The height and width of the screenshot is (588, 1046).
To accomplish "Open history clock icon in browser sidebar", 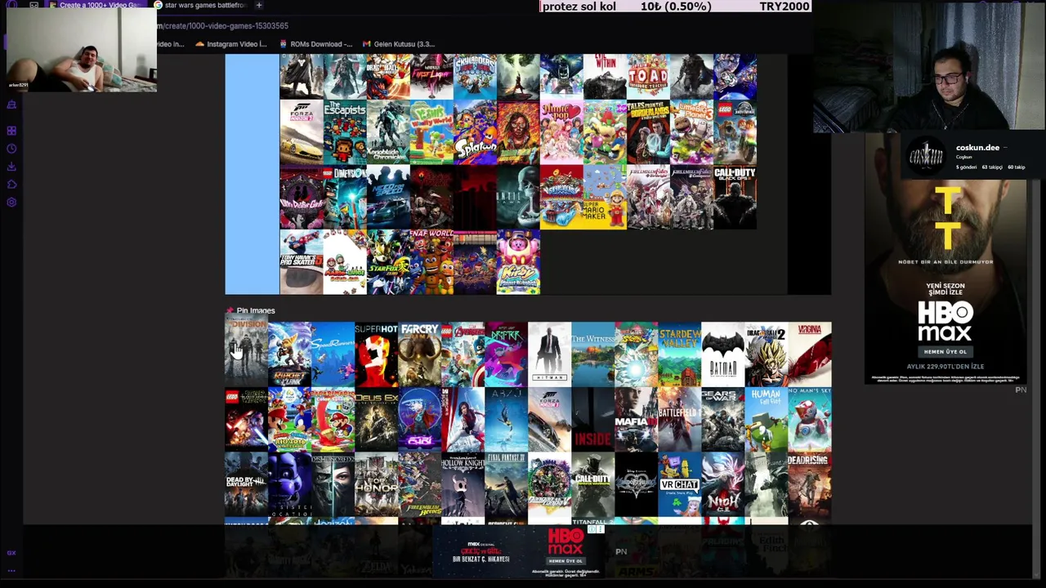I will (x=11, y=149).
